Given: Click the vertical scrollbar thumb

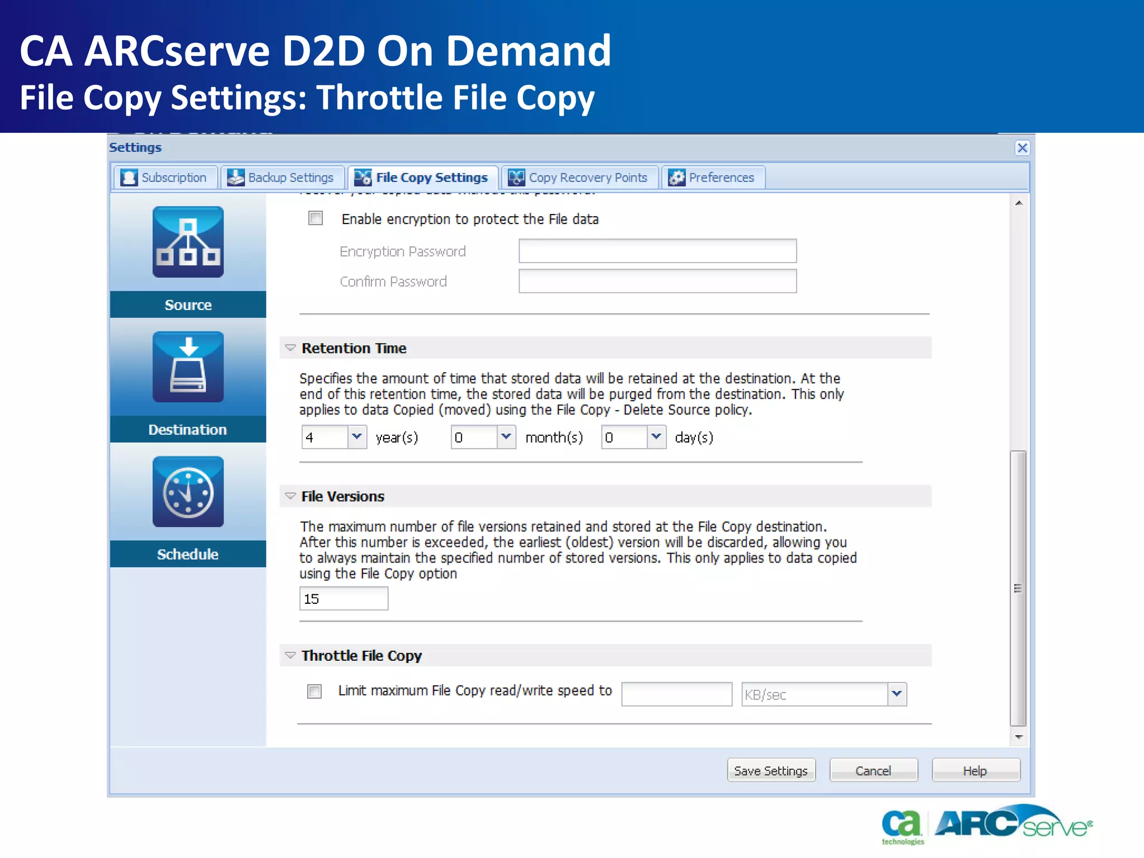Looking at the screenshot, I should pyautogui.click(x=1019, y=589).
